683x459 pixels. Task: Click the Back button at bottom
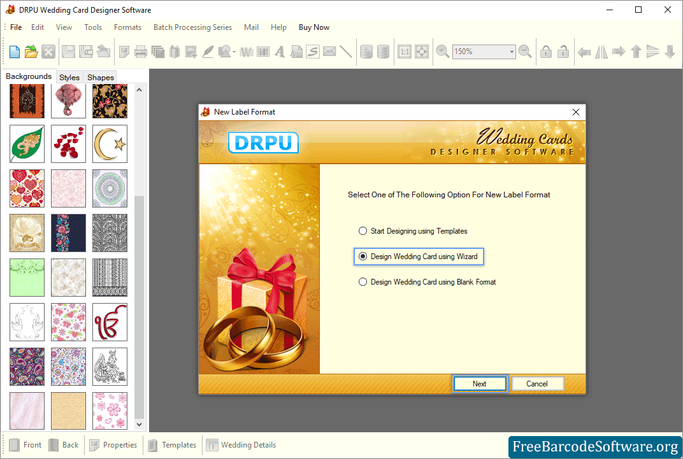[x=64, y=445]
